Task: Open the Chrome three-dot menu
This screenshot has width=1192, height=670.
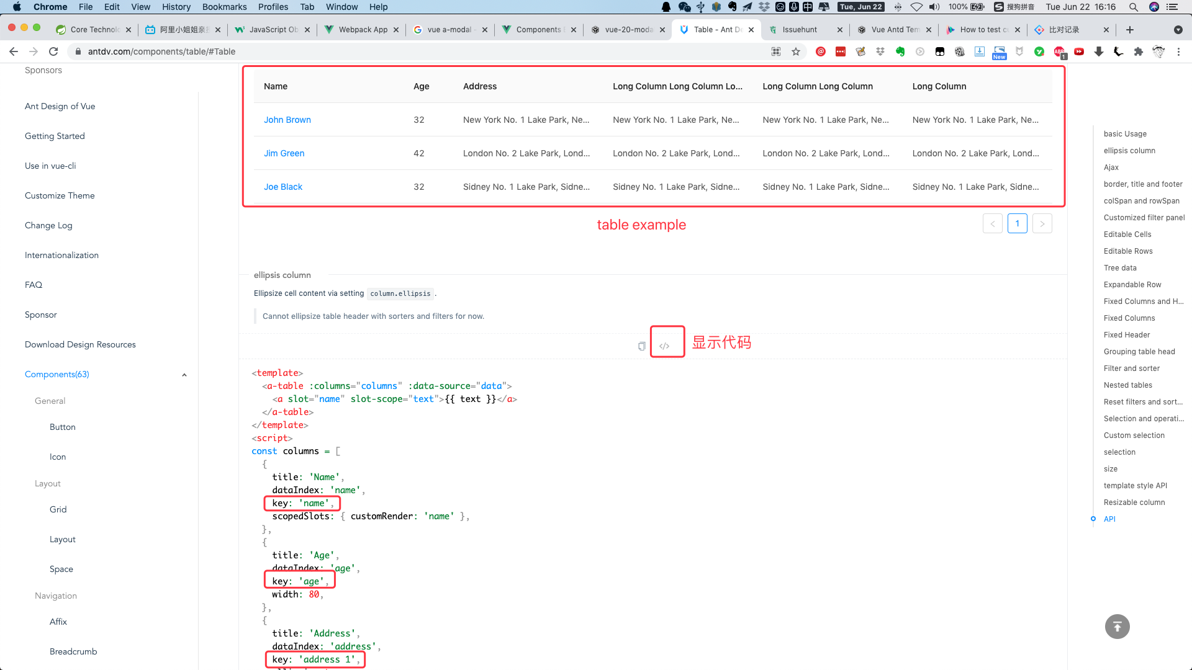Action: click(x=1178, y=51)
